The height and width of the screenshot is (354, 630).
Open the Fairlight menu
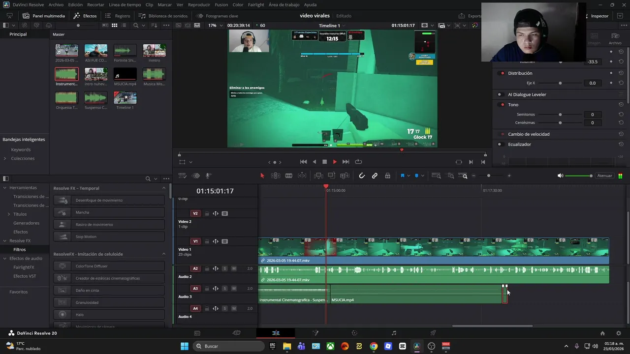click(x=256, y=4)
